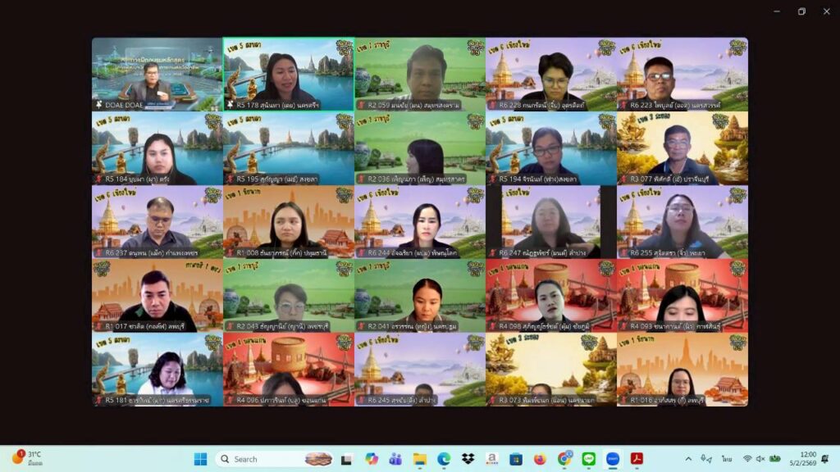The width and height of the screenshot is (840, 472).
Task: Open Adobe Acrobat from the taskbar
Action: [x=637, y=459]
